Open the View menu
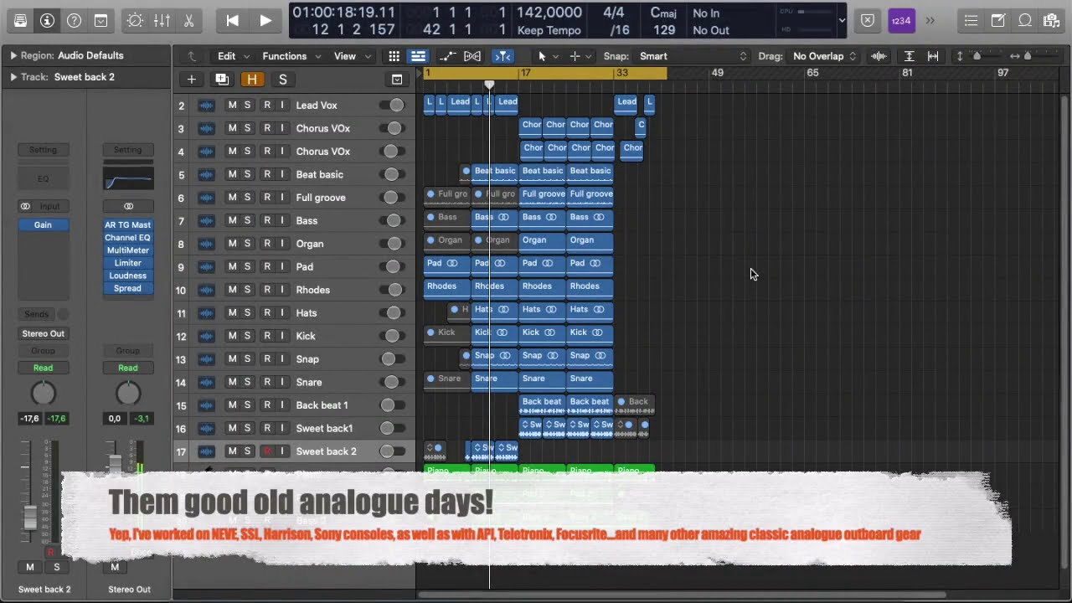Viewport: 1072px width, 603px height. tap(352, 56)
